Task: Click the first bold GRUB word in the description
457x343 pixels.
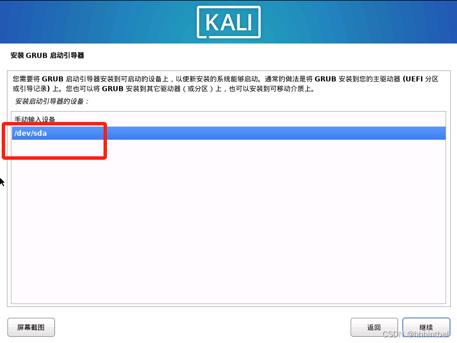Action: coord(53,79)
